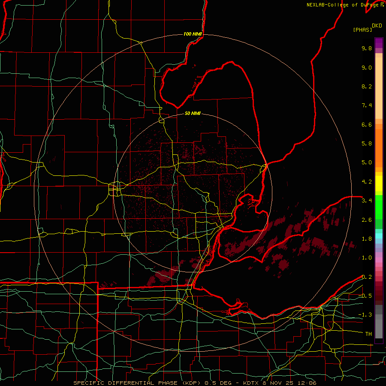Click the 9.0 scale value
Viewport: 386px width, 386px height.
pos(367,67)
